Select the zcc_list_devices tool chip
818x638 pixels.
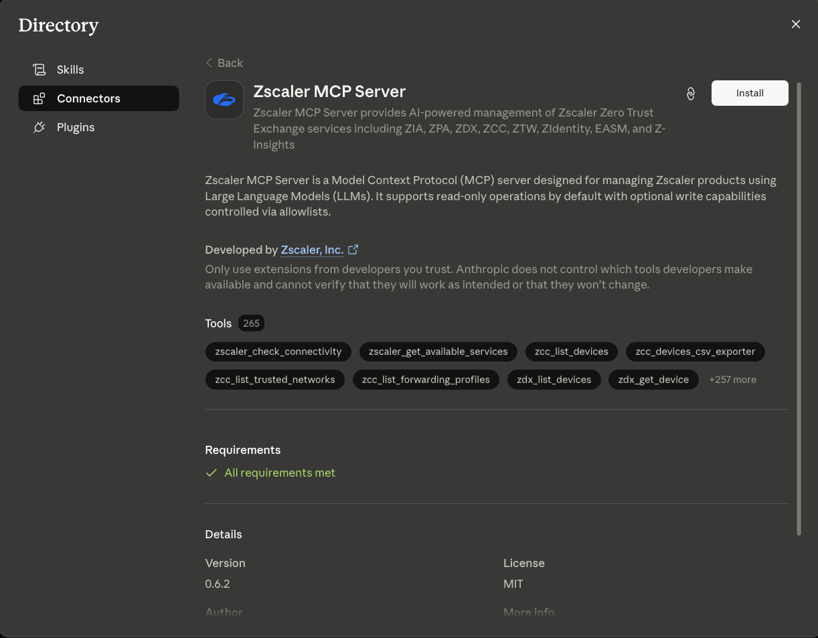coord(572,351)
